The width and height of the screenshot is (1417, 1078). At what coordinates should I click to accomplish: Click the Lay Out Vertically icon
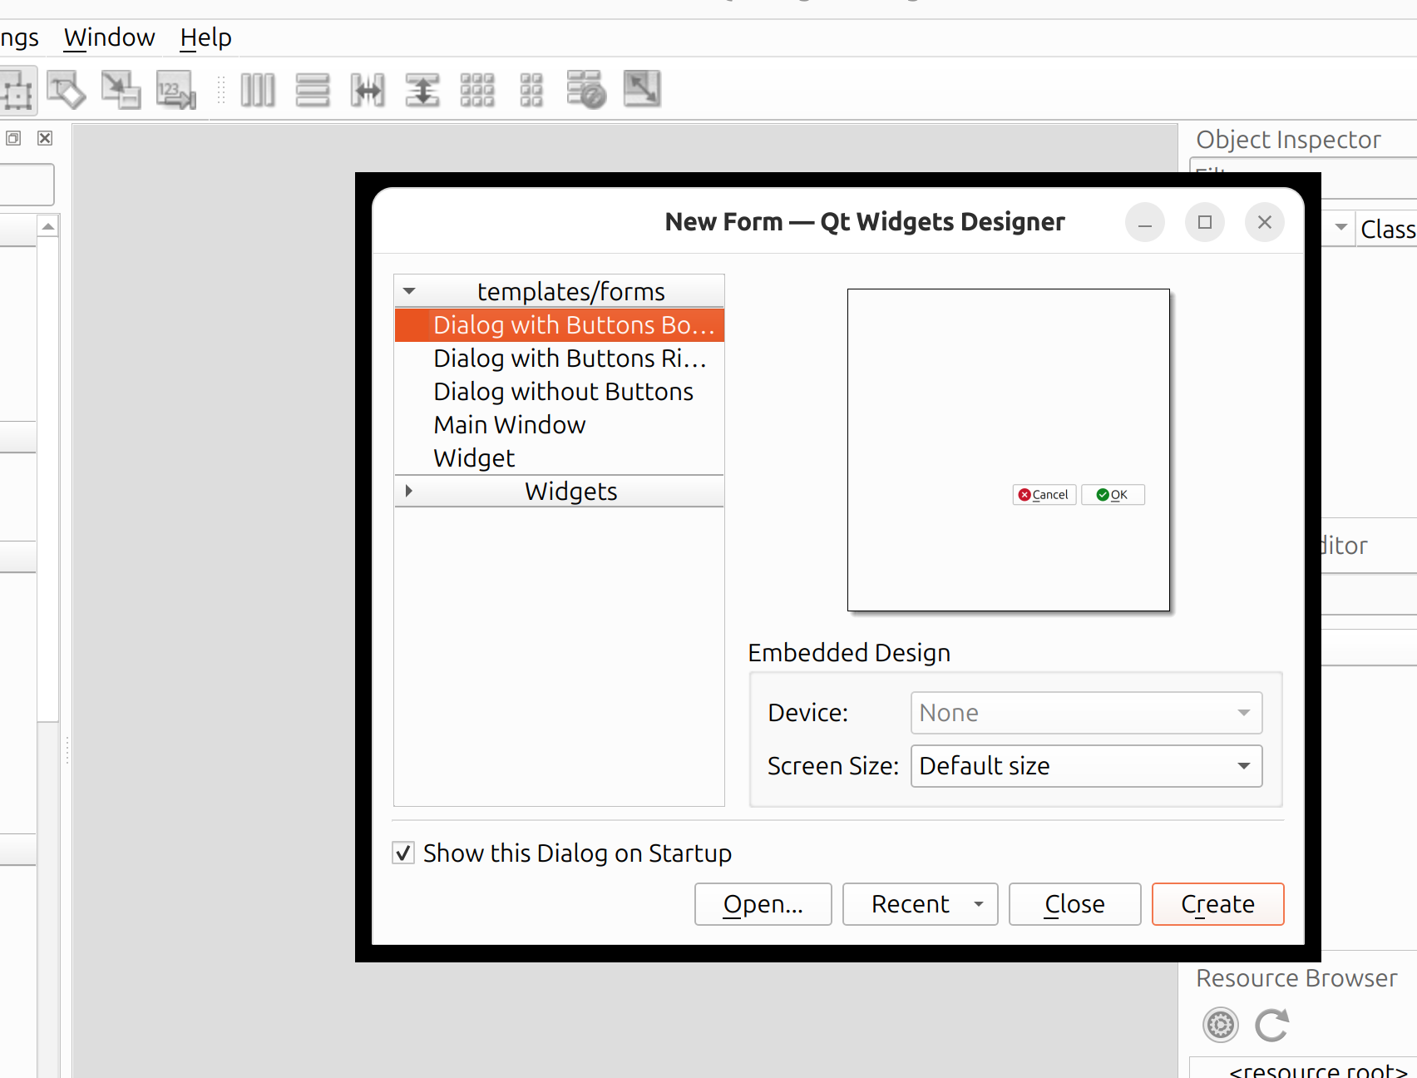(313, 90)
